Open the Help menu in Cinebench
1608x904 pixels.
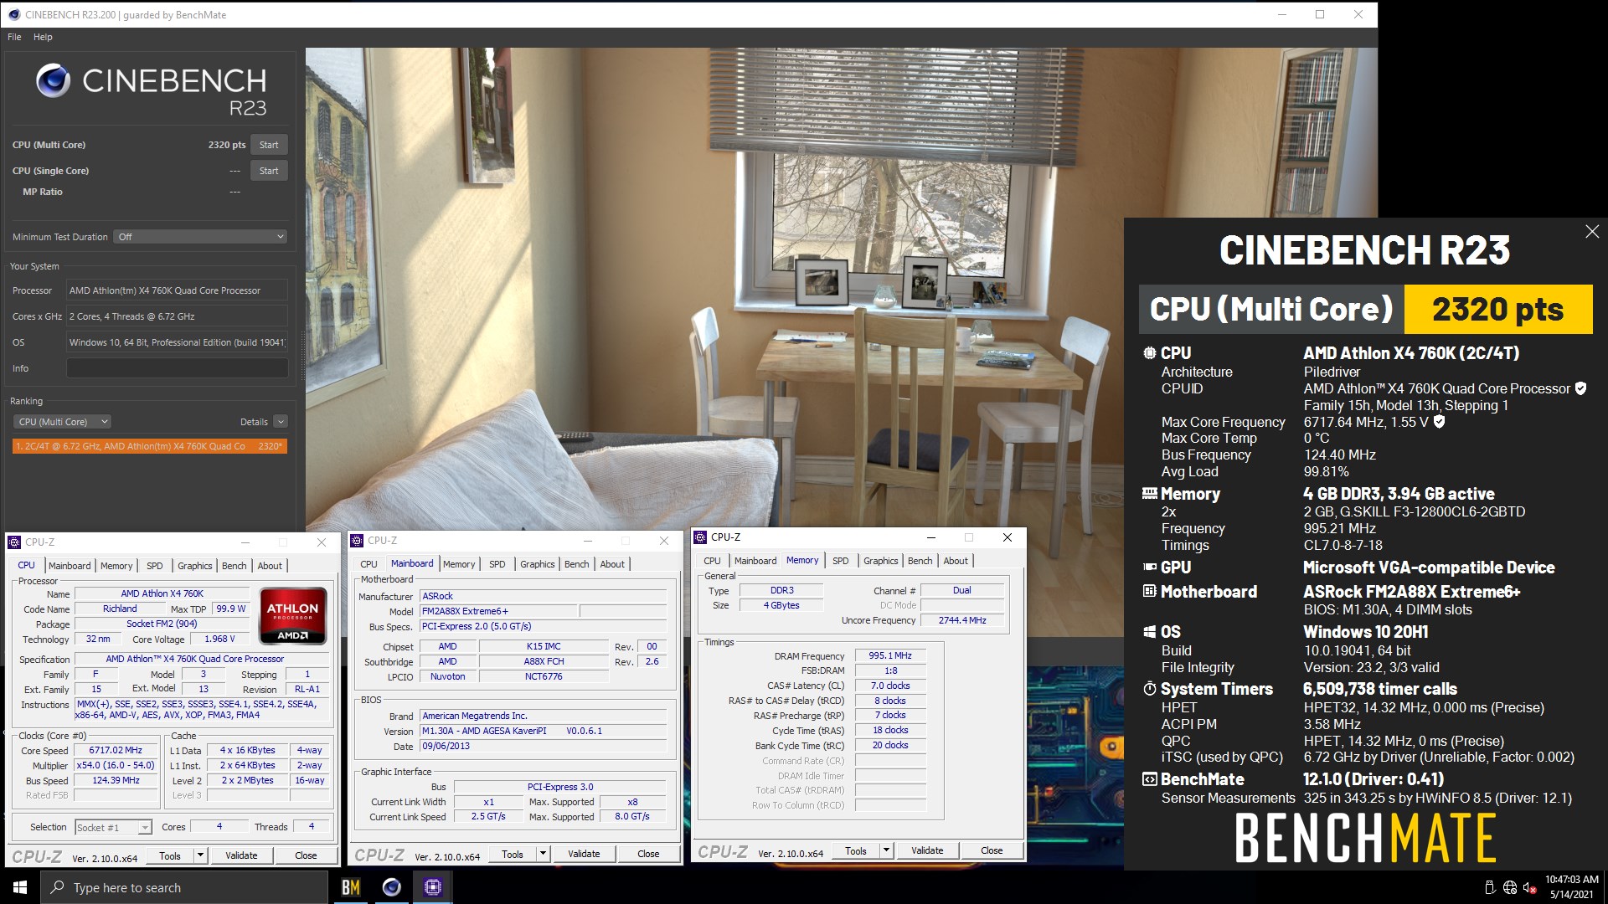[x=43, y=37]
